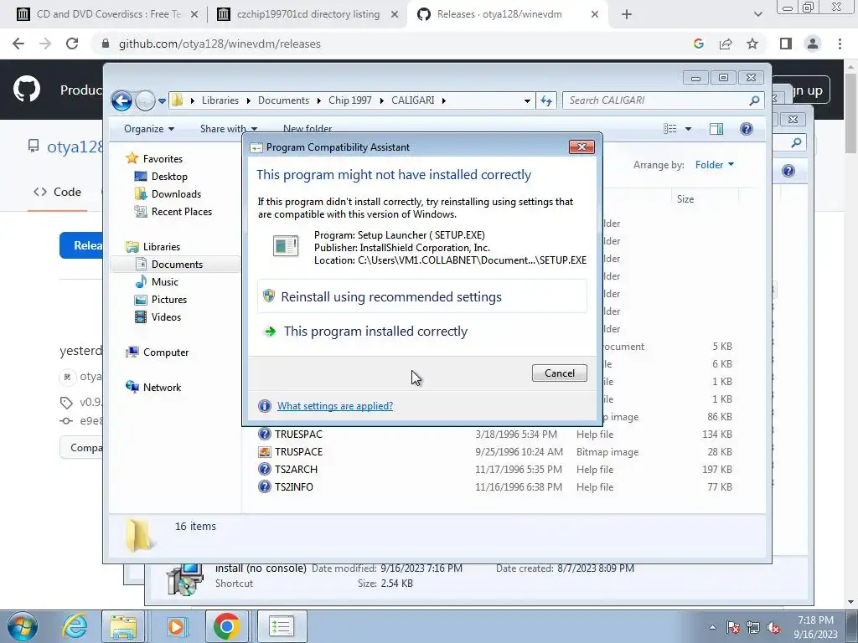Viewport: 858px width, 643px height.
Task: Reload the GitHub page
Action: tap(72, 44)
